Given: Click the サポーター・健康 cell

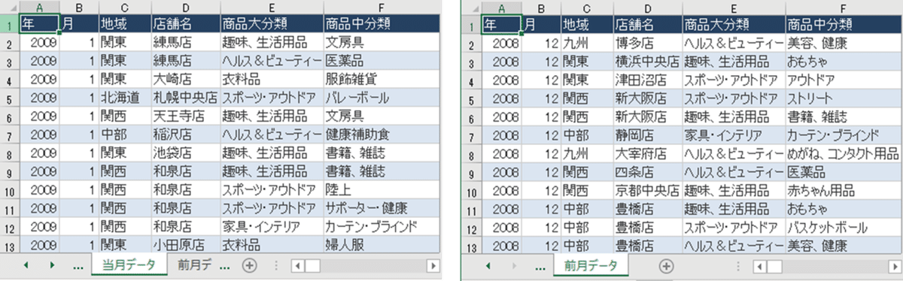Looking at the screenshot, I should pos(381,208).
